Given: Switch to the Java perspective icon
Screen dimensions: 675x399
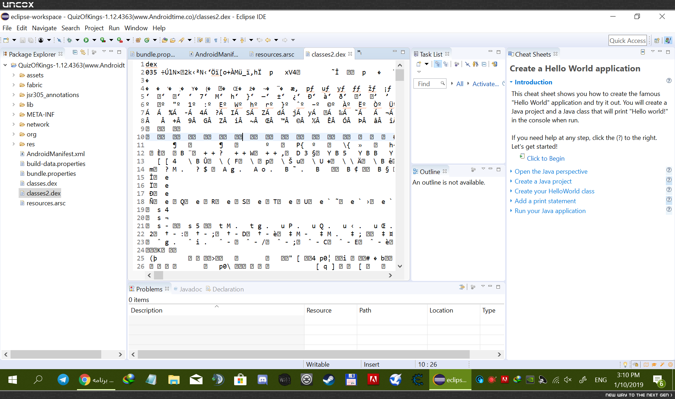Looking at the screenshot, I should [668, 40].
